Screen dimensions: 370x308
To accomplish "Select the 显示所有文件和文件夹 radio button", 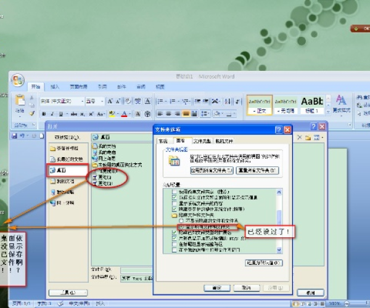I will [x=181, y=227].
